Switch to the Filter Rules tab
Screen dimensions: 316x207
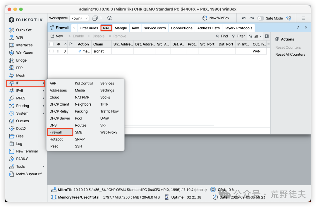point(89,28)
